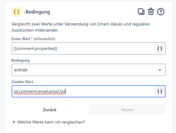Click the (erforderlich) hint text

click(44, 39)
